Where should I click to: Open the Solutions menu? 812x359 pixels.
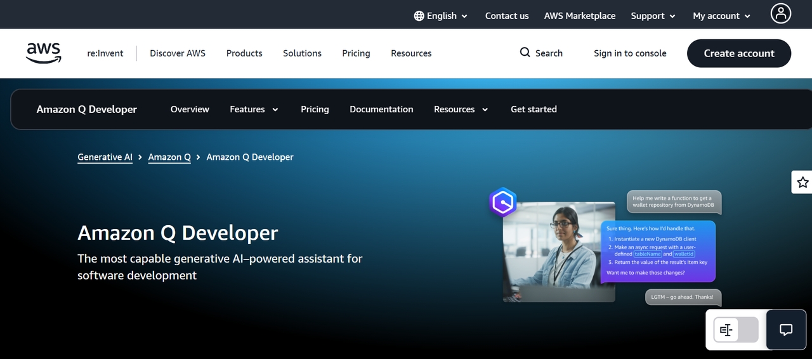(302, 53)
